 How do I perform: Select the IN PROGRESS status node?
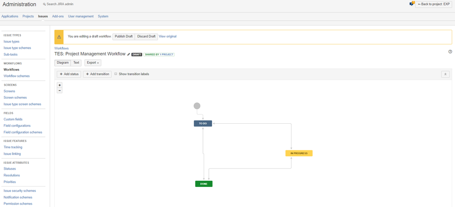pyautogui.click(x=299, y=153)
